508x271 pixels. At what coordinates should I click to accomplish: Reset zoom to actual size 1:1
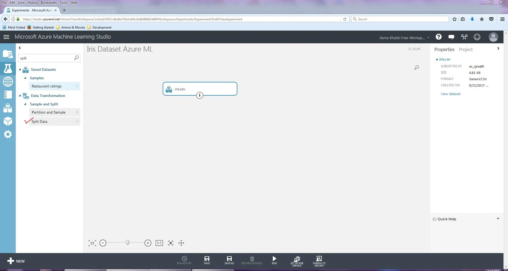[159, 243]
